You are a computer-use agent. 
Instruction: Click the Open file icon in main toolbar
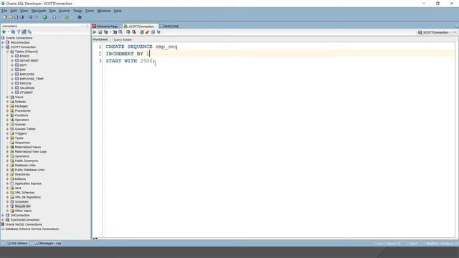click(x=10, y=17)
